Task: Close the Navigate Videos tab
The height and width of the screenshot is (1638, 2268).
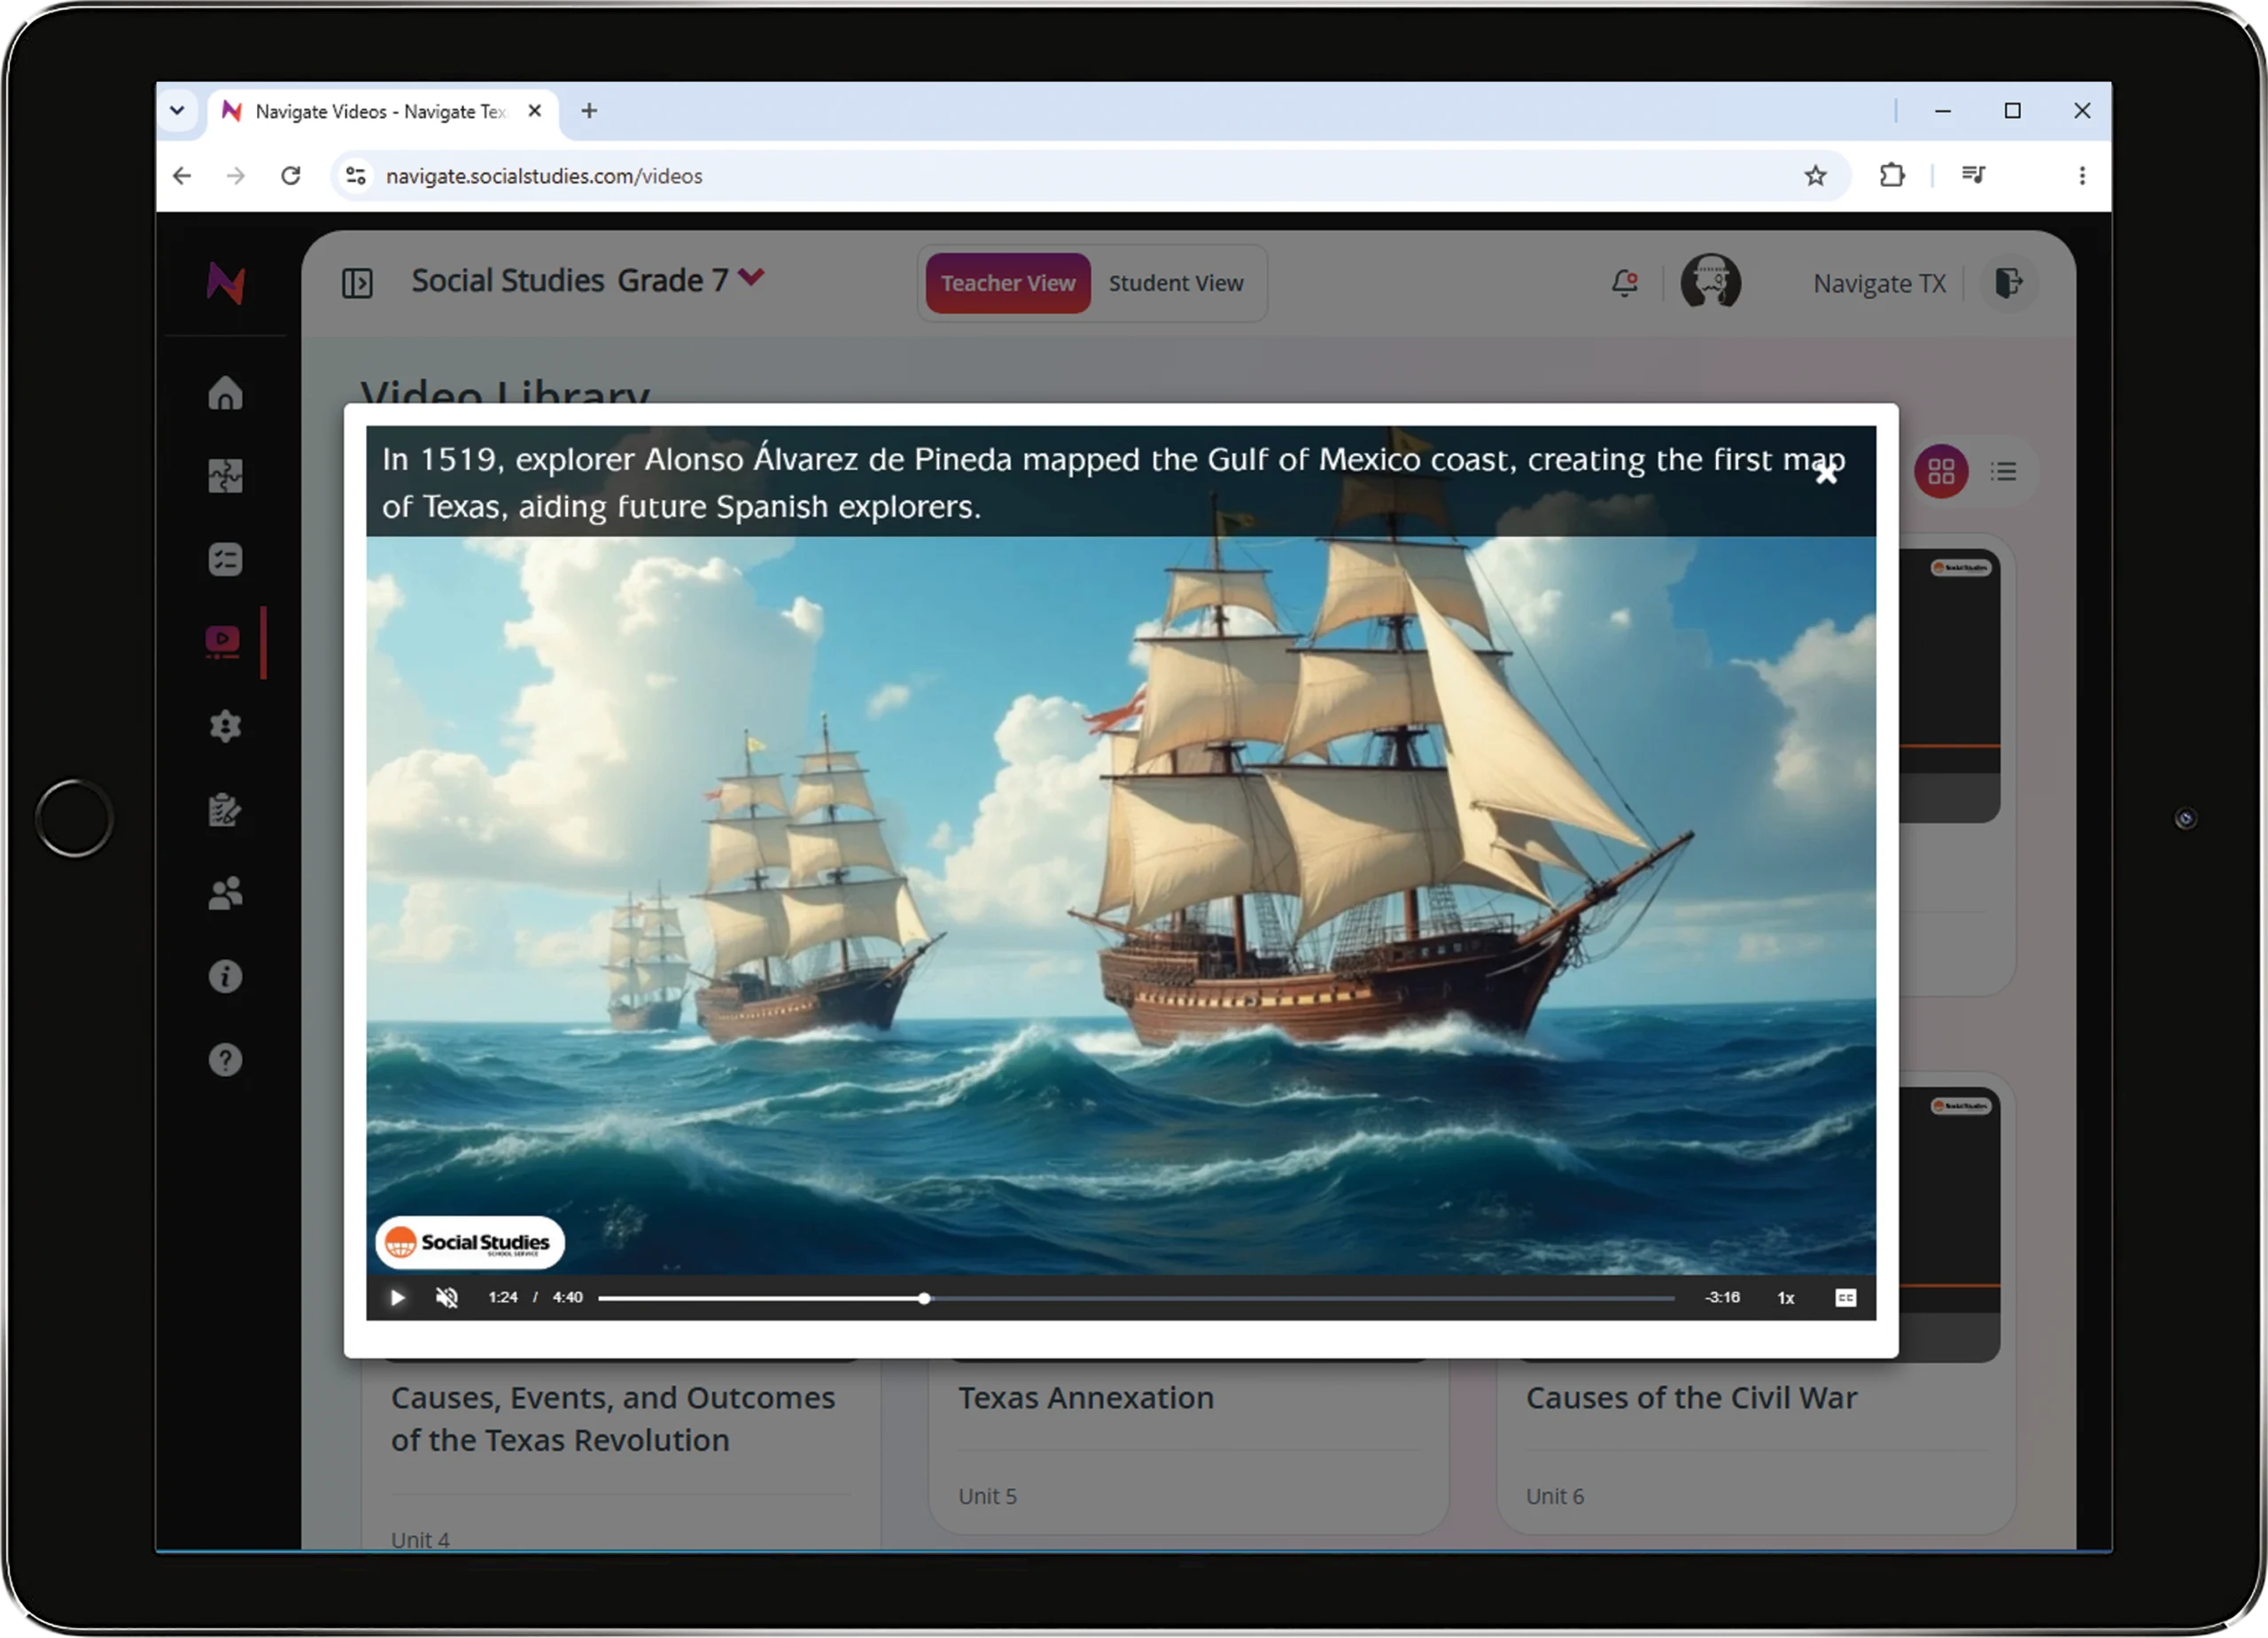Action: 535,111
